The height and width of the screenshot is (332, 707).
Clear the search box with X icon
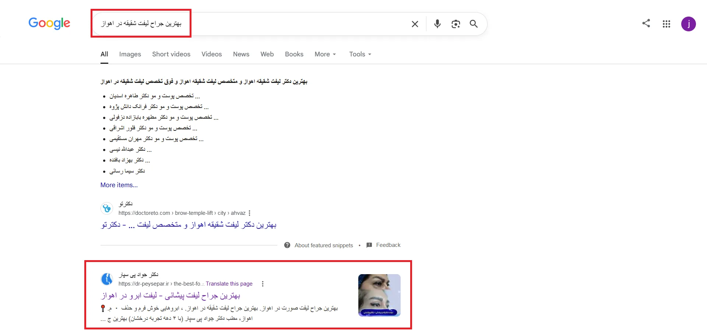415,24
